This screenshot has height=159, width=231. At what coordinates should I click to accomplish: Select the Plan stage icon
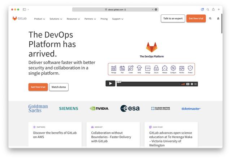(122, 69)
